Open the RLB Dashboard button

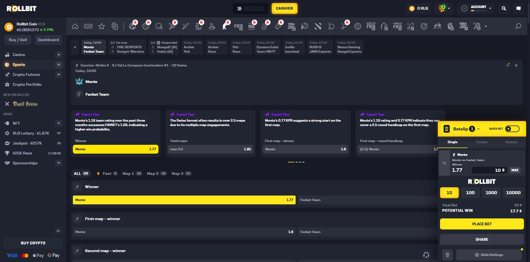(x=48, y=40)
